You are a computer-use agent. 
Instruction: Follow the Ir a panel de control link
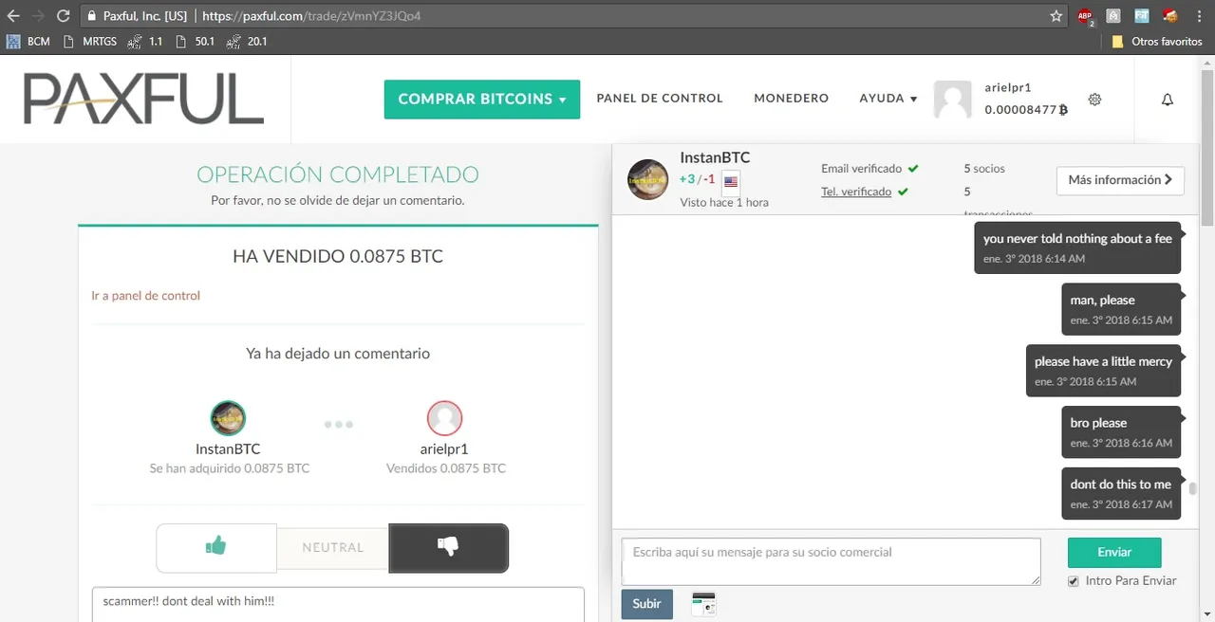coord(145,296)
